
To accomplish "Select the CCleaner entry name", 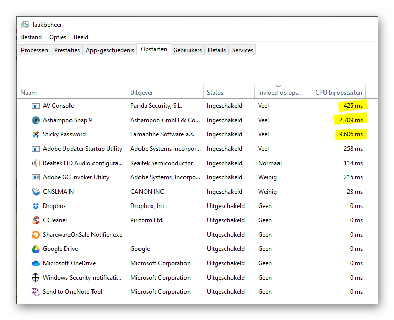I will [x=55, y=220].
